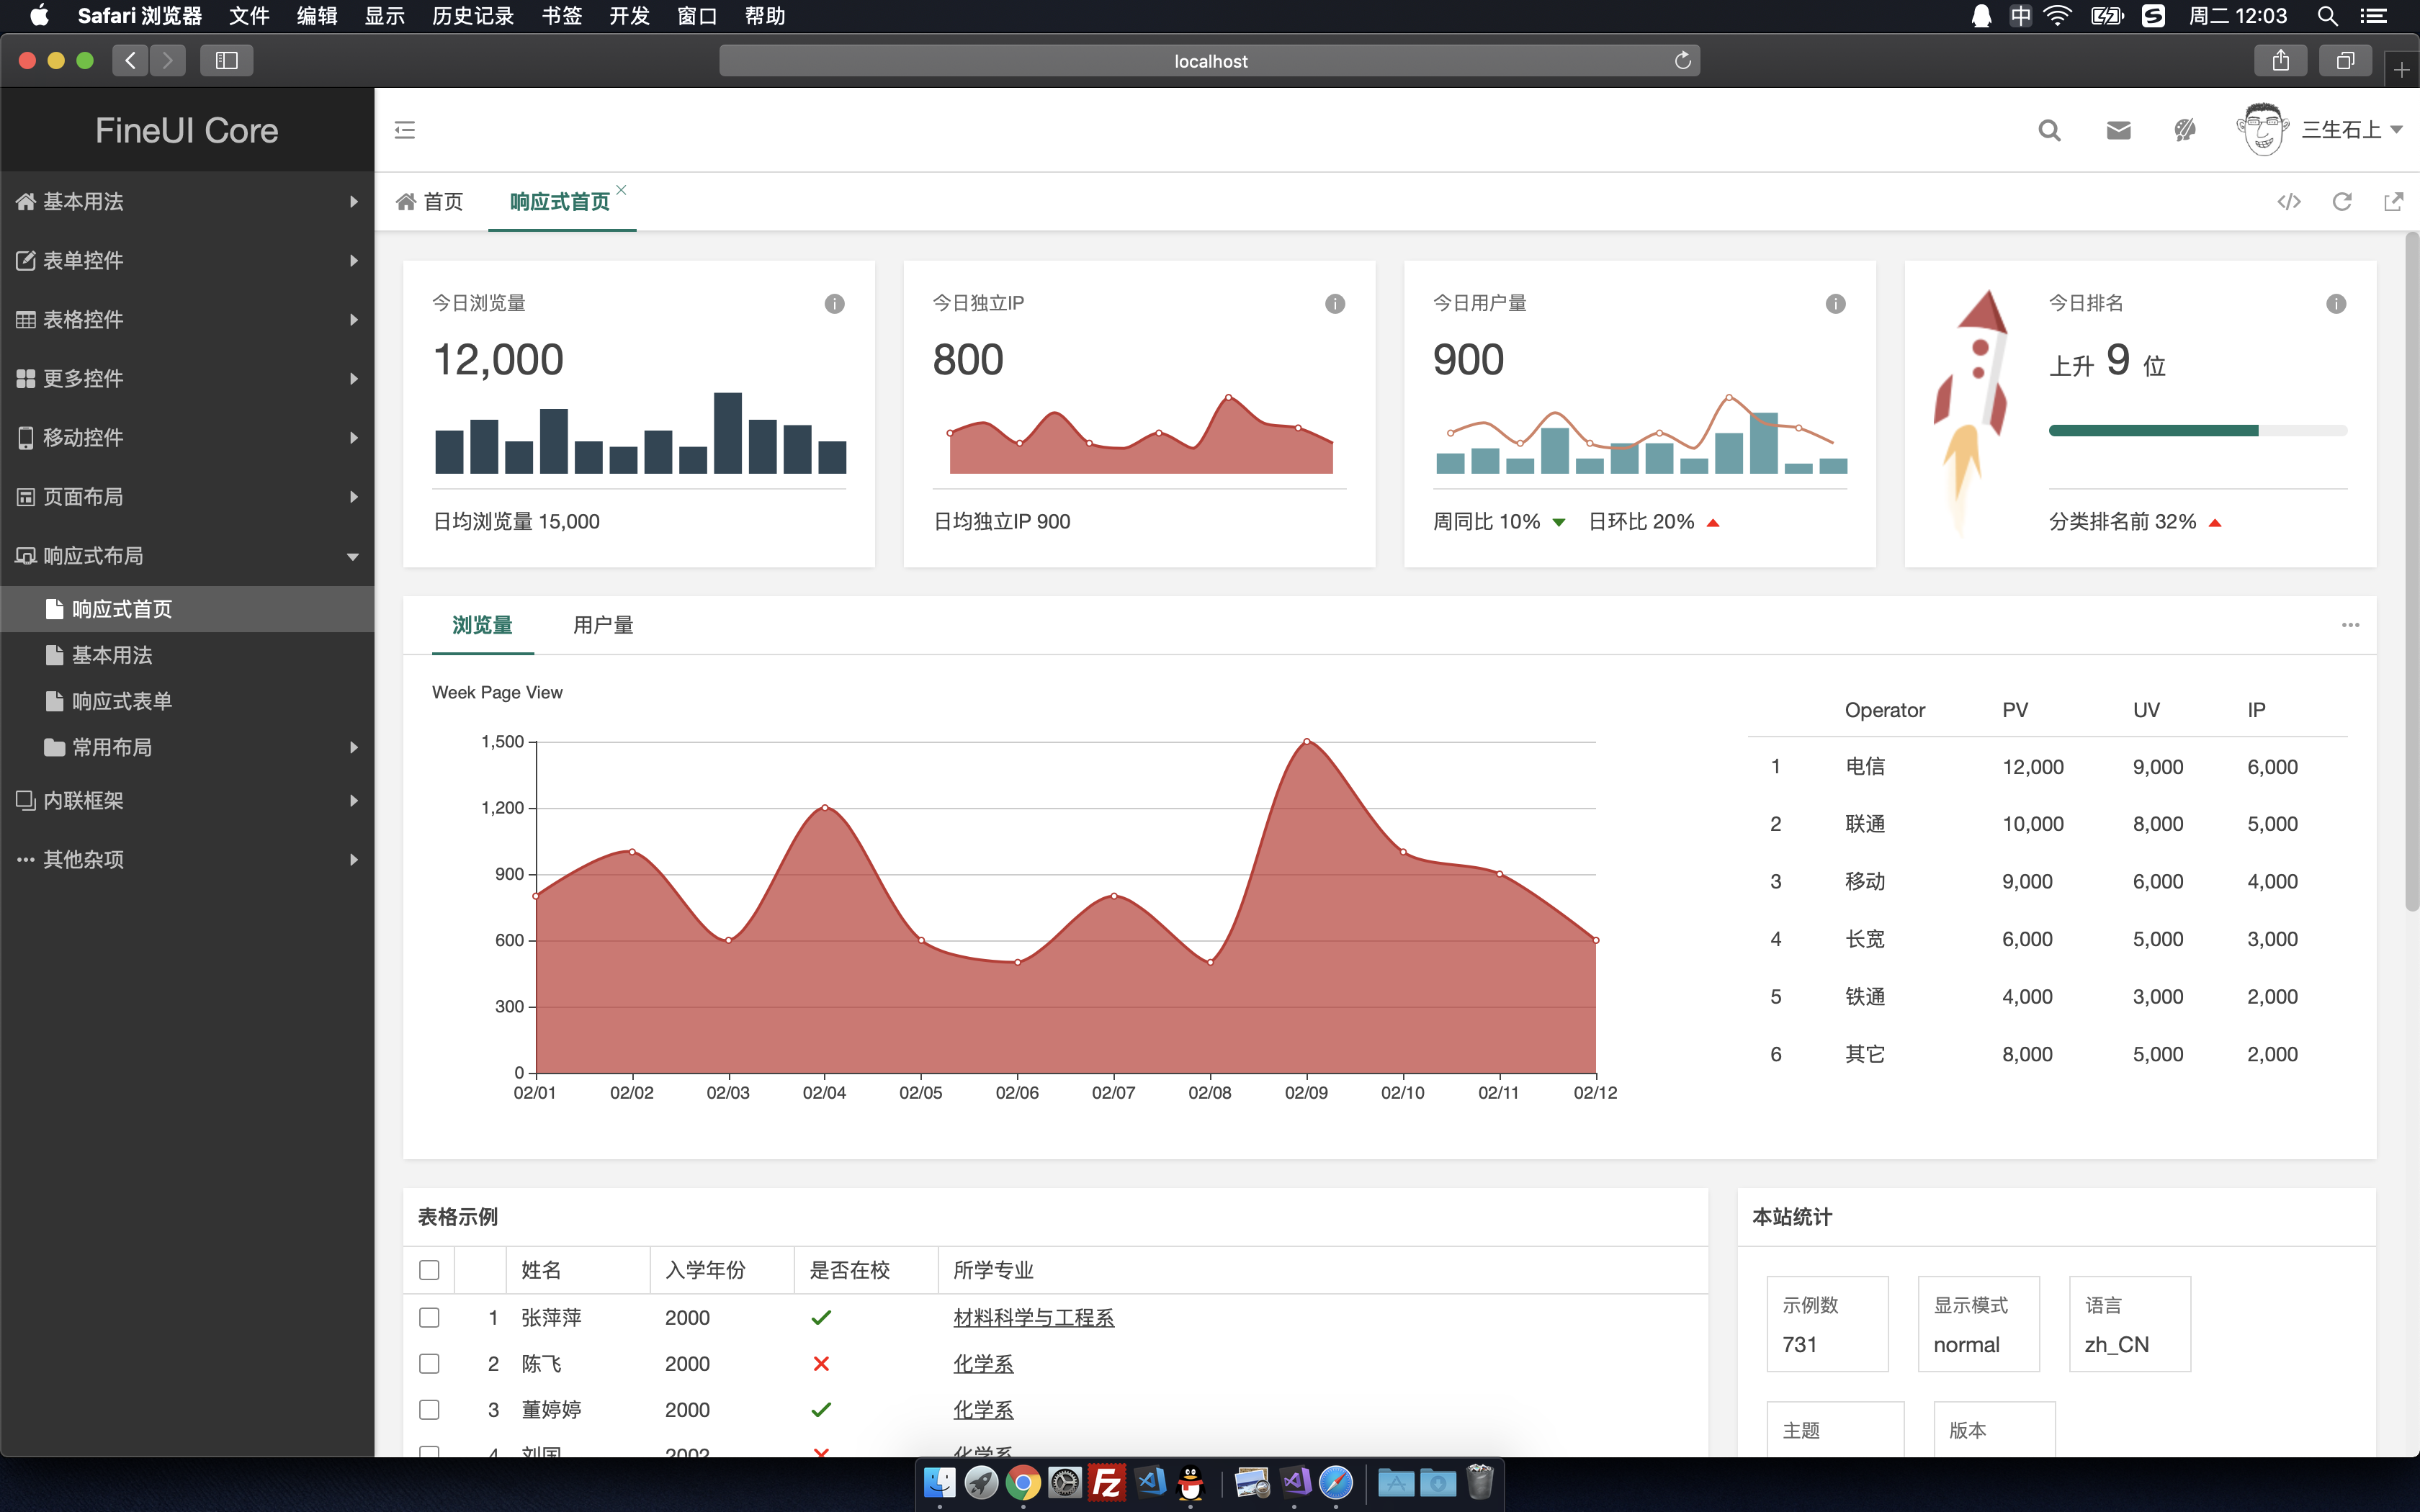Viewport: 2420px width, 1512px height.
Task: Click the three-dot more icon on chart panel
Action: [2350, 625]
